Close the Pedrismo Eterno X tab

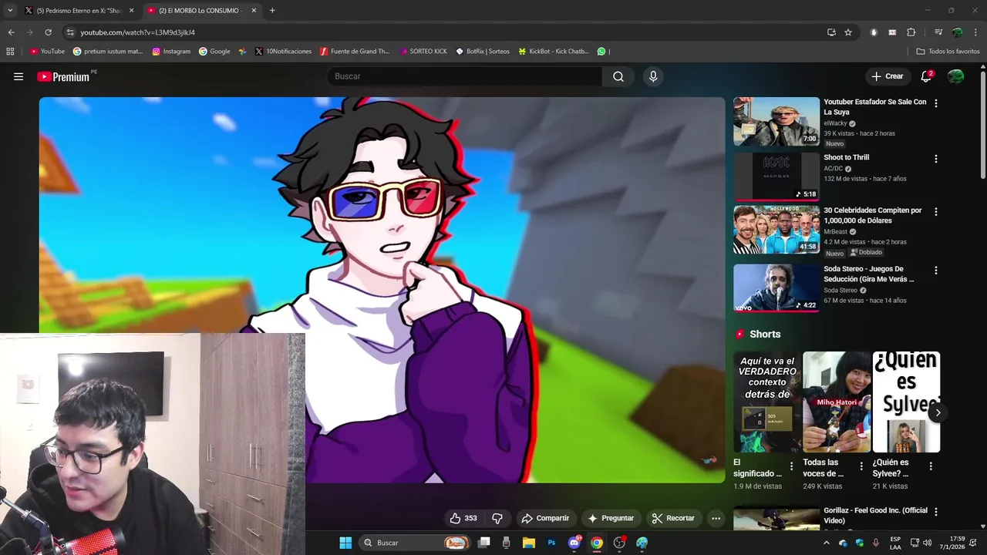[x=131, y=11]
